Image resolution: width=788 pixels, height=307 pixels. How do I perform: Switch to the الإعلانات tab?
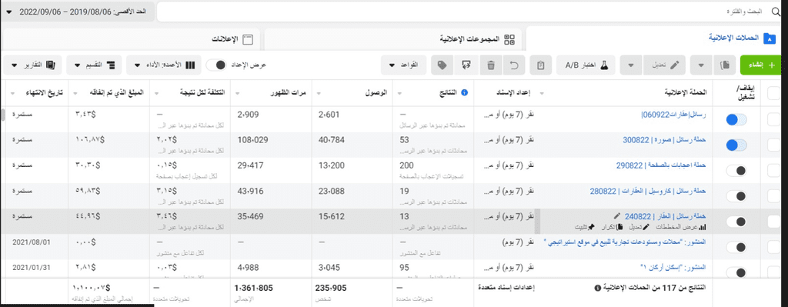coord(131,39)
